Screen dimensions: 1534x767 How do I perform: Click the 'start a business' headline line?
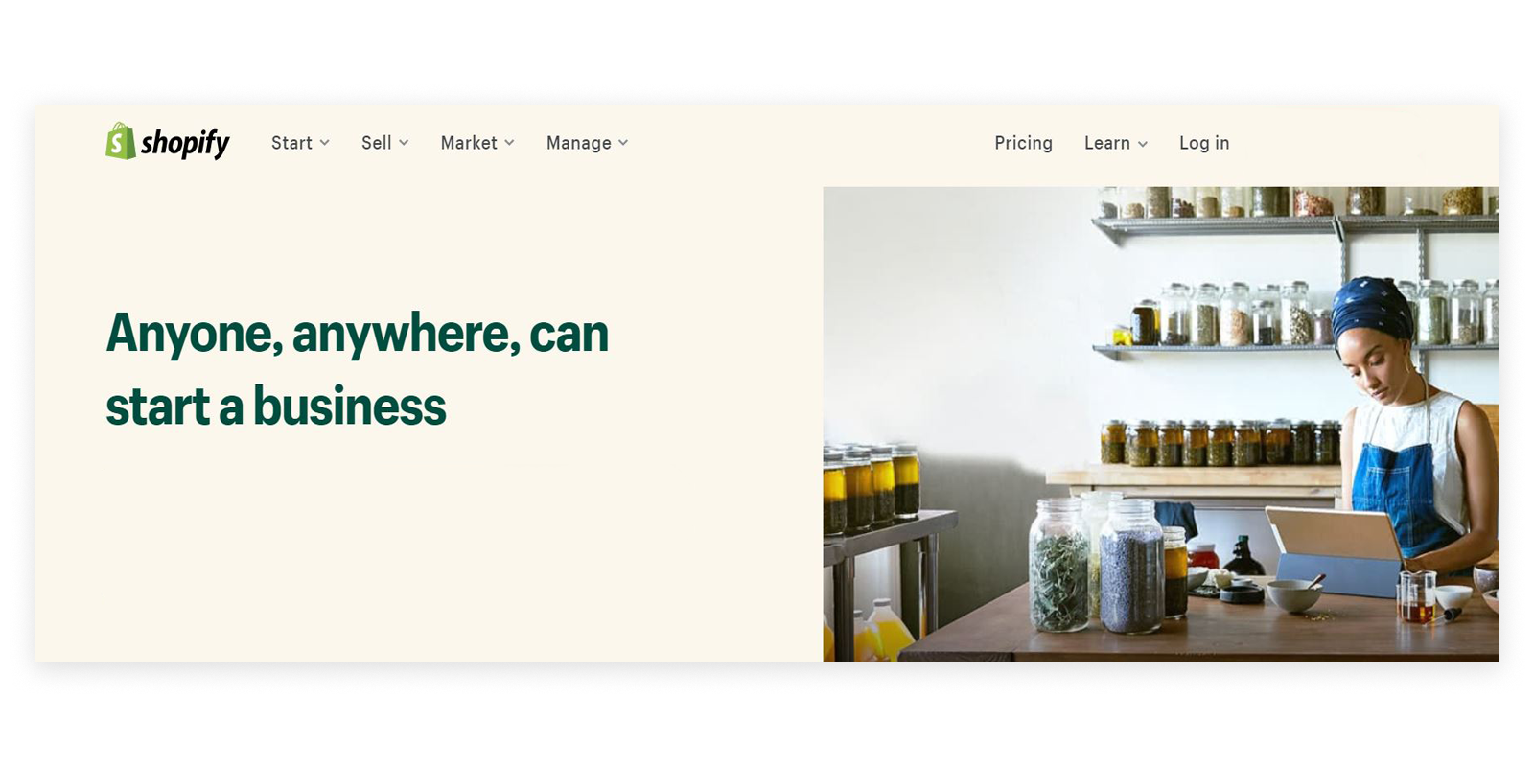click(276, 407)
